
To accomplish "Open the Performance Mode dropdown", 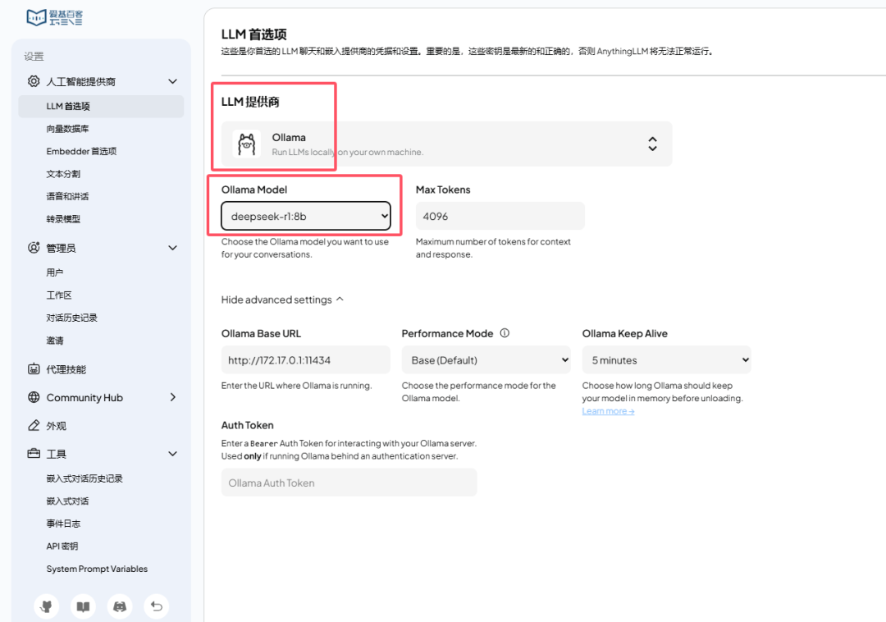I will (x=486, y=360).
